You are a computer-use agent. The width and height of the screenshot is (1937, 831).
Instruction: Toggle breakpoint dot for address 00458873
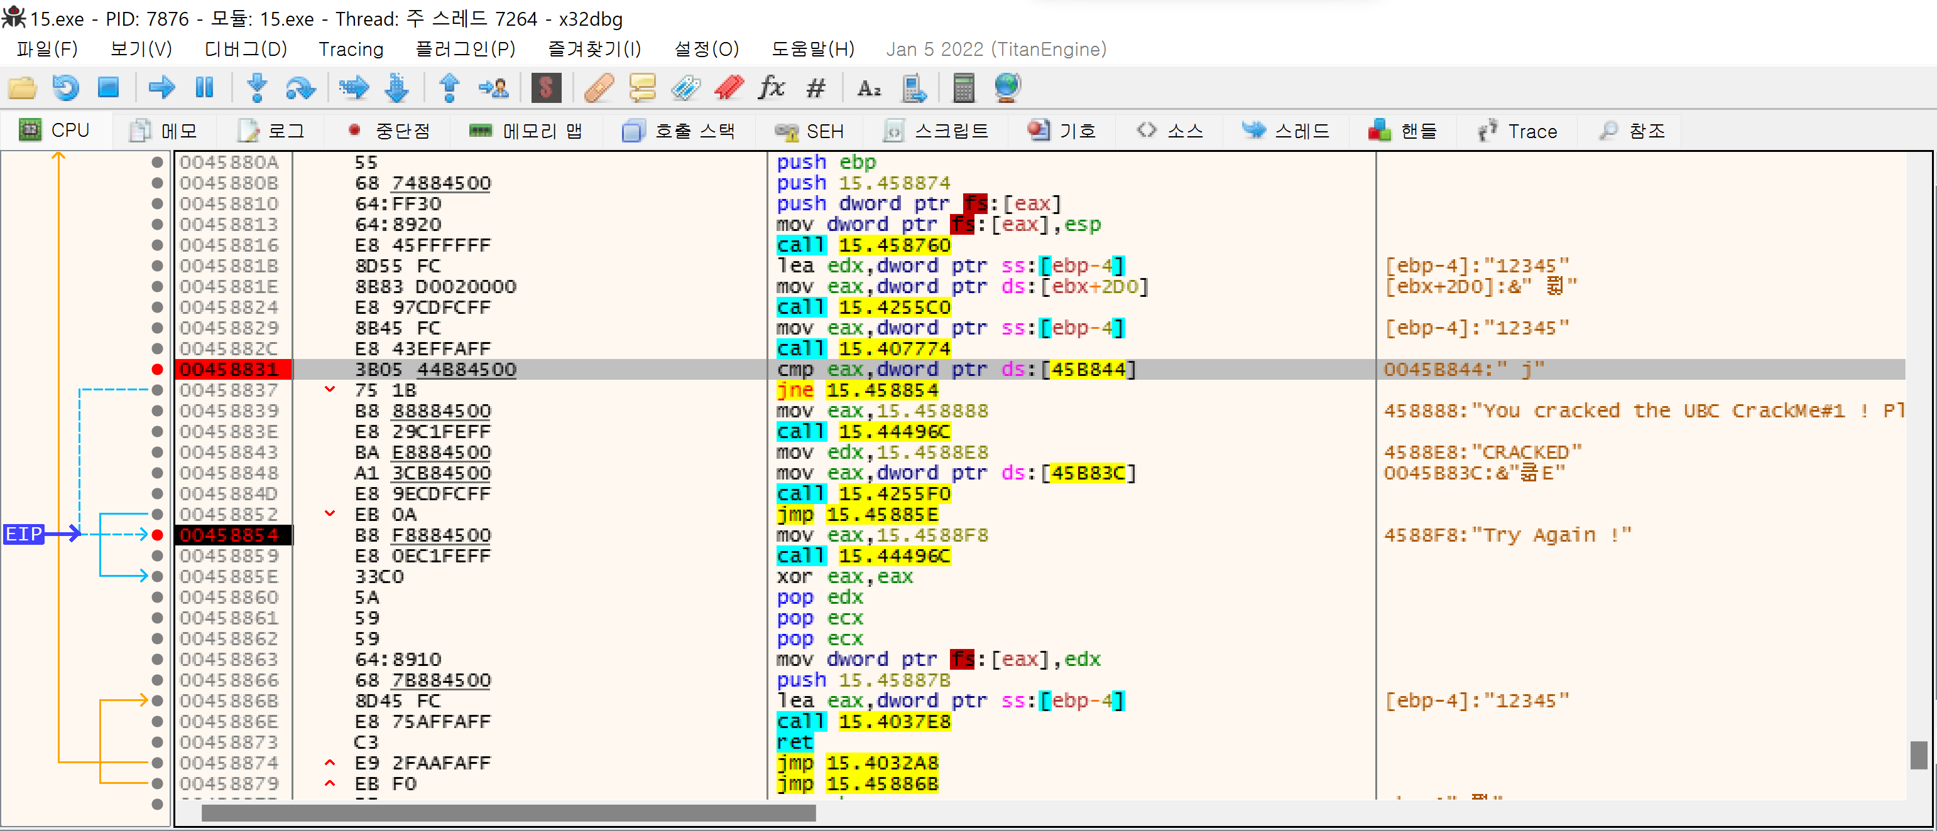coord(157,743)
